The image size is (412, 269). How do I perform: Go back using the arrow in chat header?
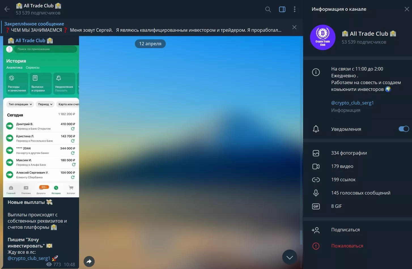(7, 9)
